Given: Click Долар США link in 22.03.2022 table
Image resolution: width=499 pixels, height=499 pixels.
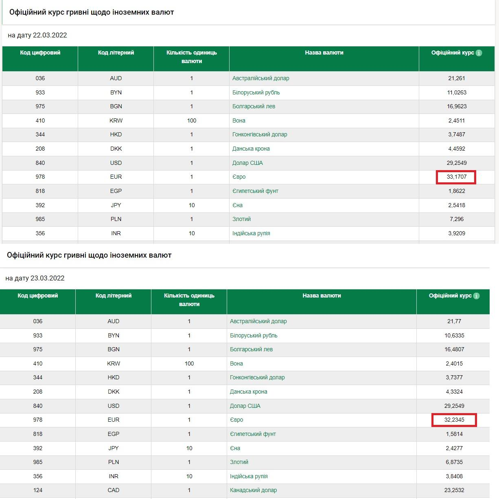Looking at the screenshot, I should (x=247, y=163).
